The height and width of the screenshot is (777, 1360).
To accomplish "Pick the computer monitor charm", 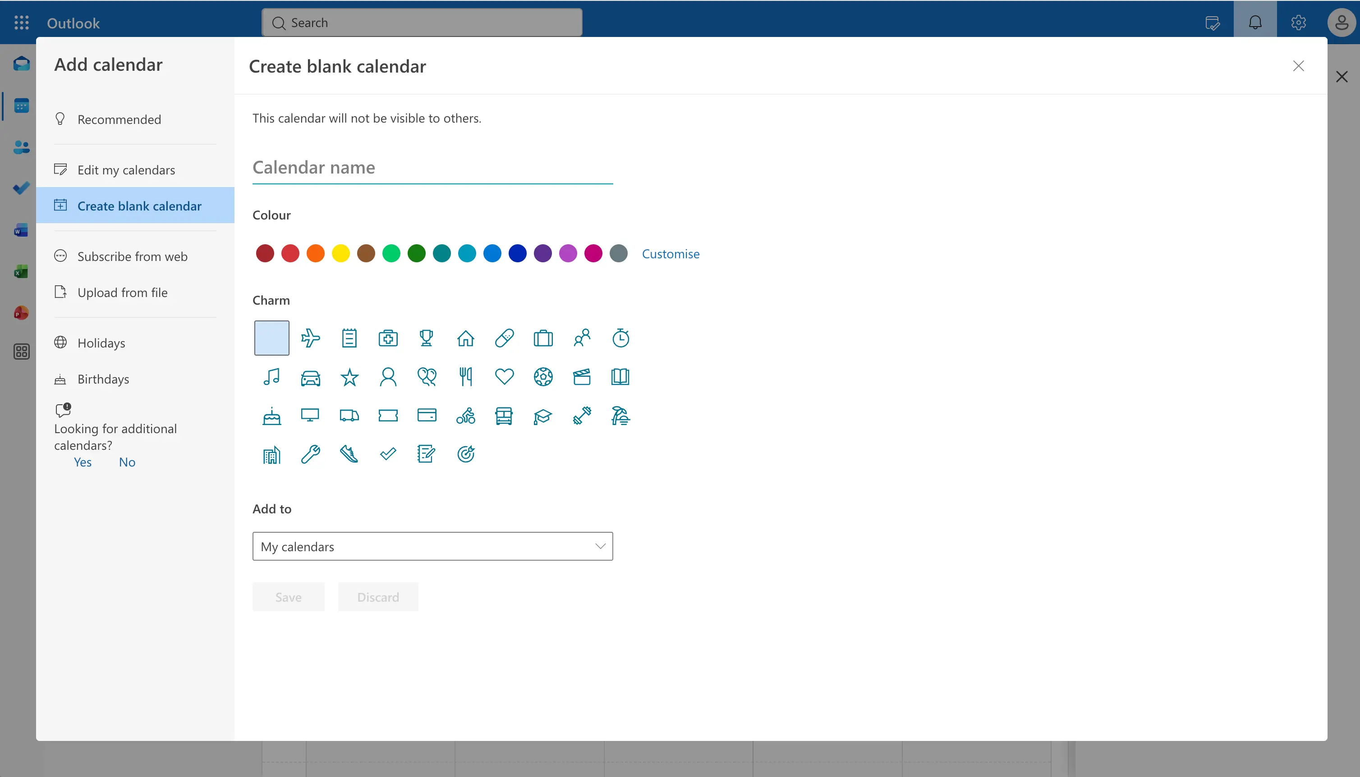I will click(x=310, y=416).
